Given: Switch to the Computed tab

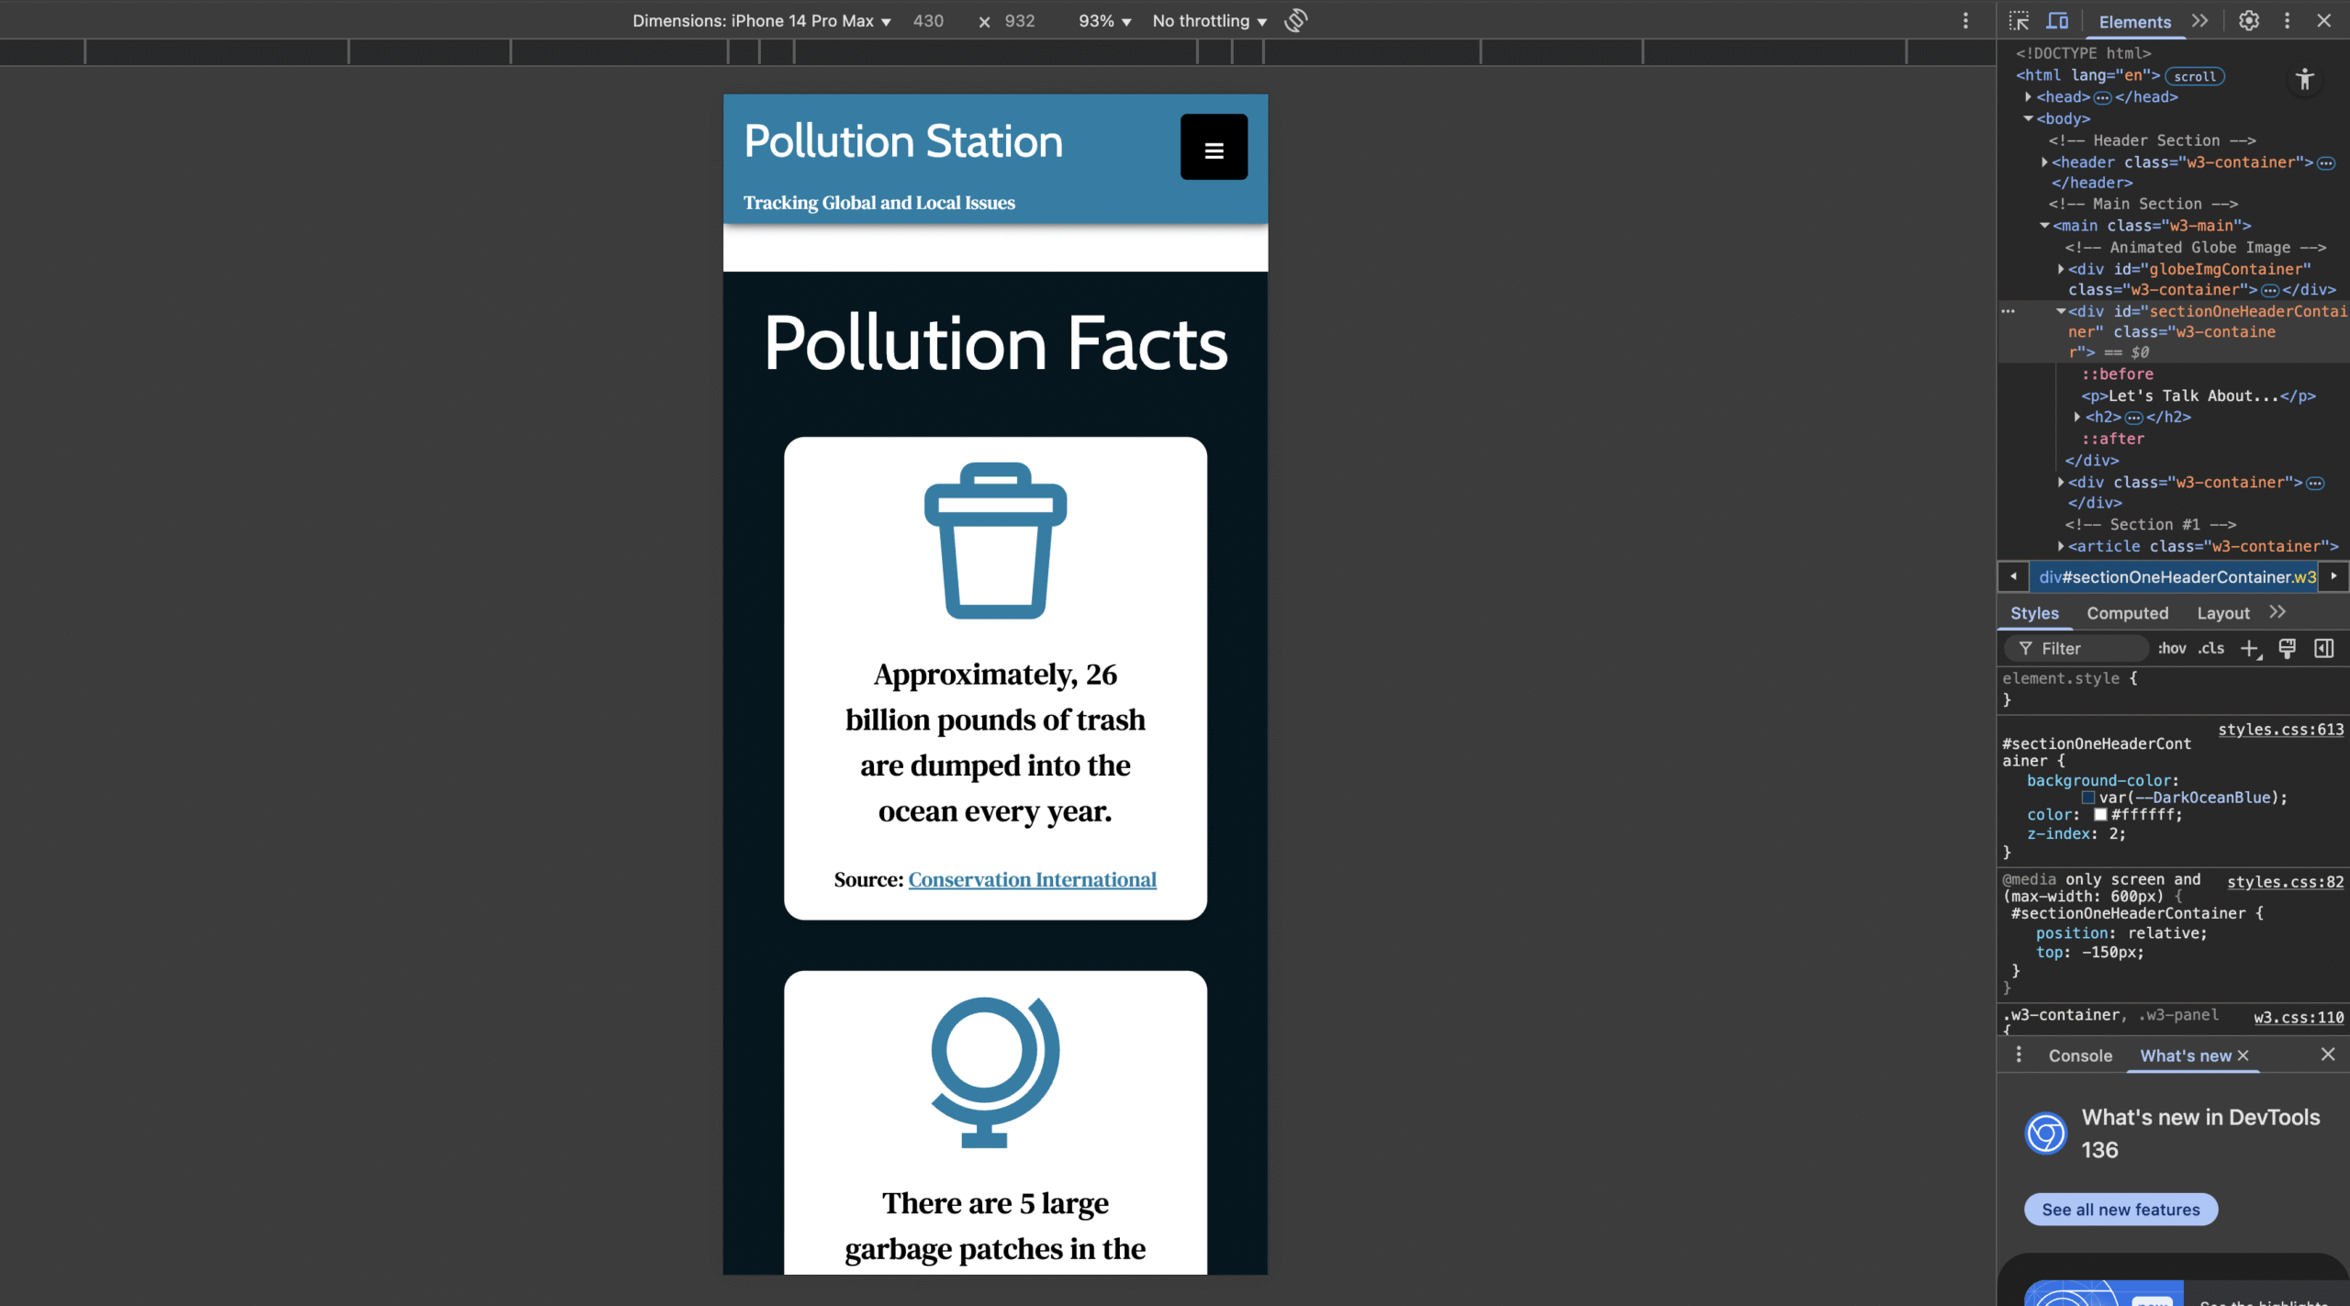Looking at the screenshot, I should point(2127,613).
